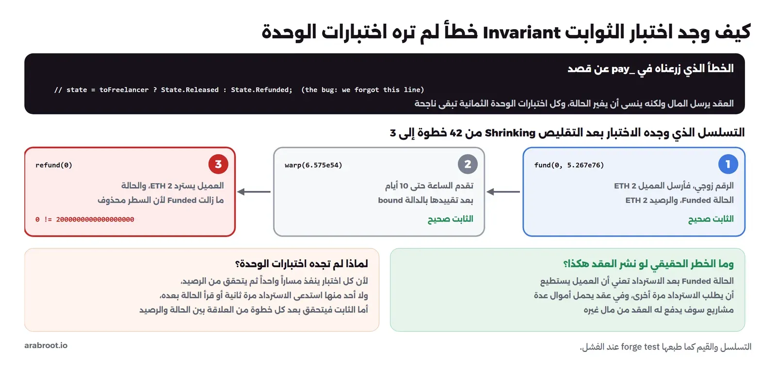Select the line "العقد يرسل المال ولكنه ينسى أن يغير الحالة"
Viewport: 776px width, 367px height.
[574, 103]
